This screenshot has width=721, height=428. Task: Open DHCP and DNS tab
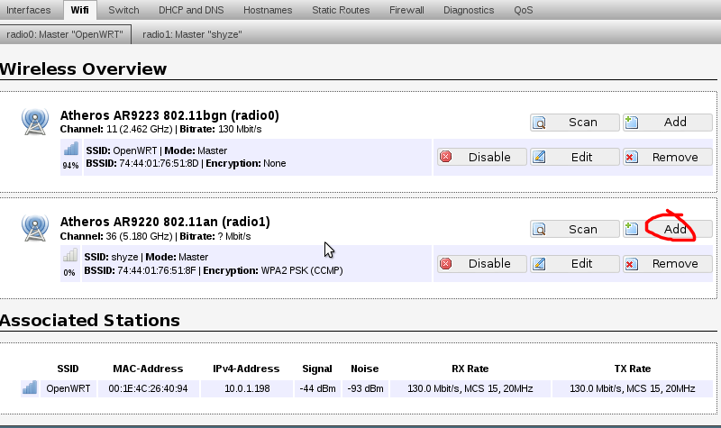(191, 10)
